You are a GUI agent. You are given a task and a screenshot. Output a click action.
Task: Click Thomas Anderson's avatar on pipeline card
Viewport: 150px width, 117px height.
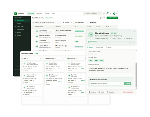click(x=25, y=76)
